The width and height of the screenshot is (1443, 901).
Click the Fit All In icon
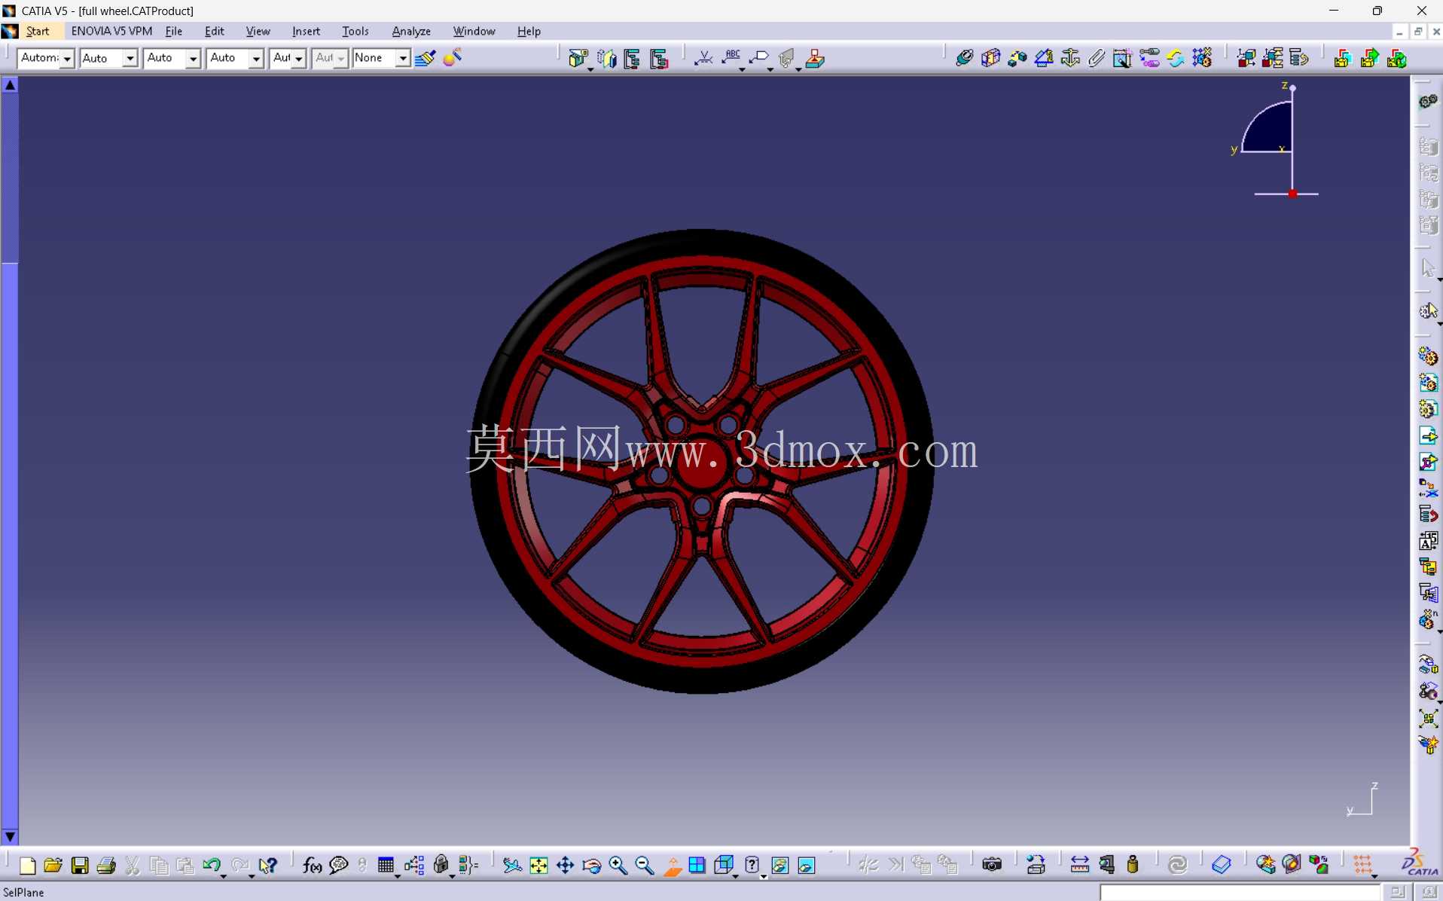pyautogui.click(x=538, y=866)
